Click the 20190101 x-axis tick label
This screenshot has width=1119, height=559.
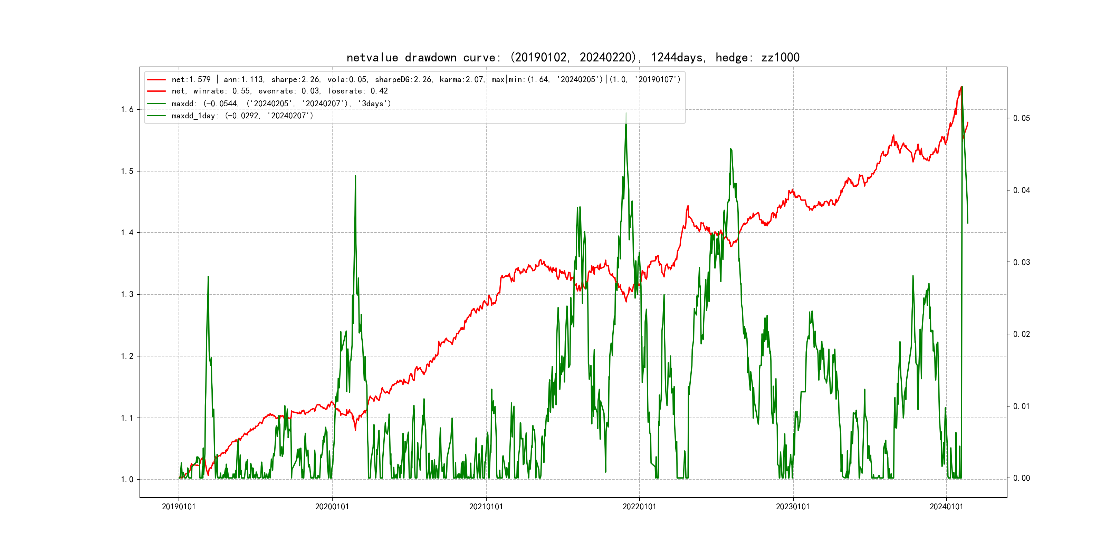pyautogui.click(x=179, y=507)
